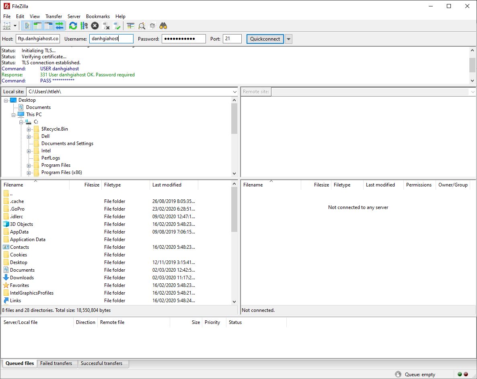The image size is (477, 379).
Task: Click the binoculars file search icon
Action: pos(163,26)
